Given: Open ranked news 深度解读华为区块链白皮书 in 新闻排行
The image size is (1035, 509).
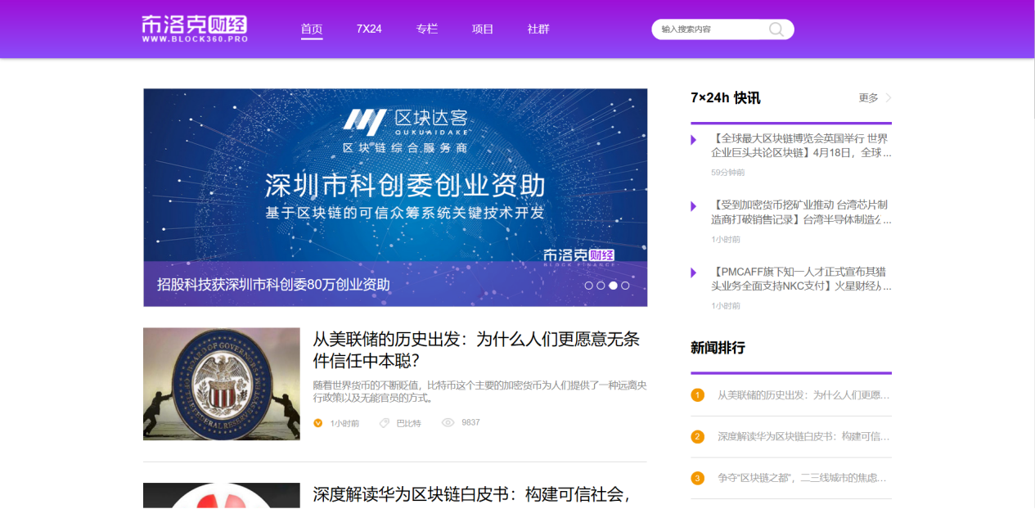Looking at the screenshot, I should (803, 437).
